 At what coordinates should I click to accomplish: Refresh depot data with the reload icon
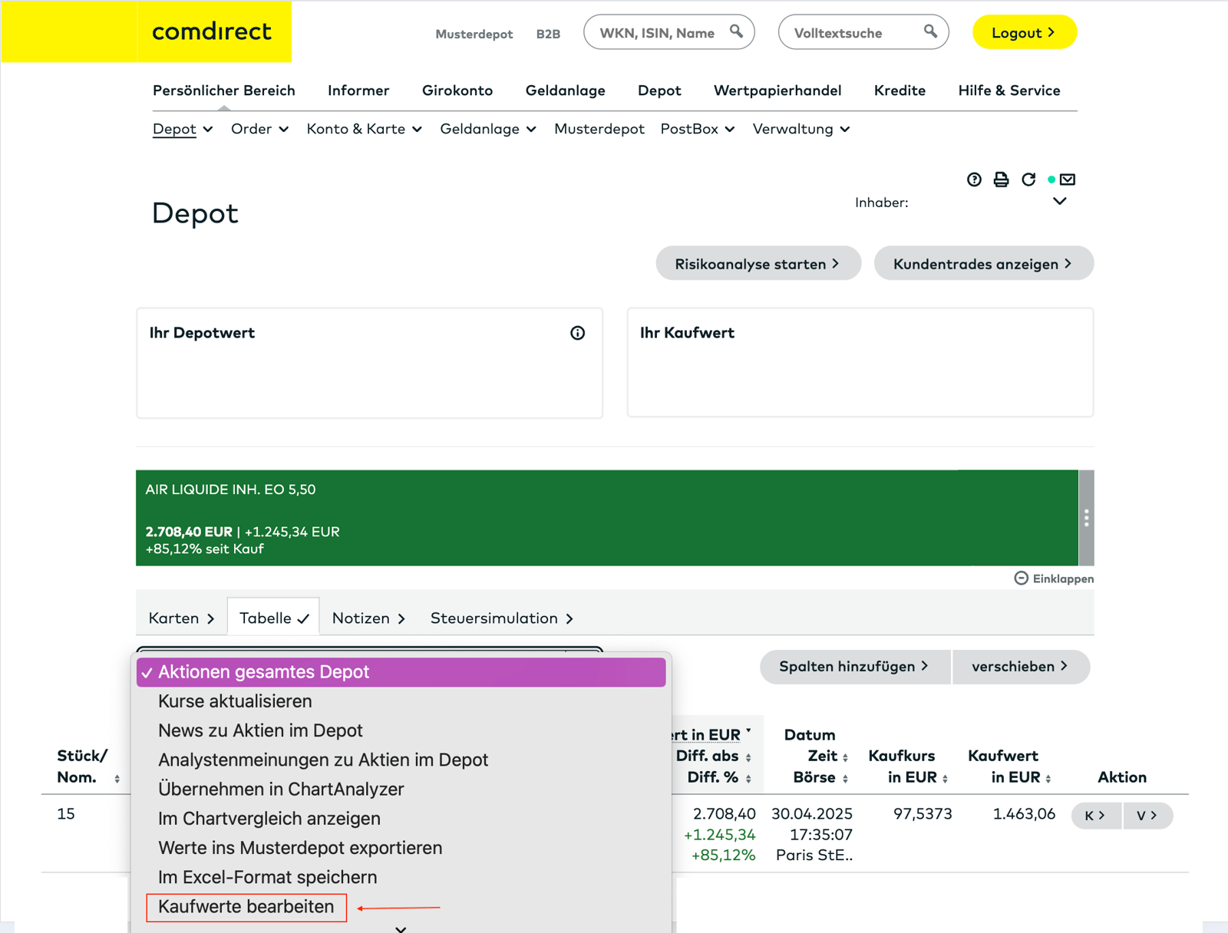click(x=1028, y=179)
